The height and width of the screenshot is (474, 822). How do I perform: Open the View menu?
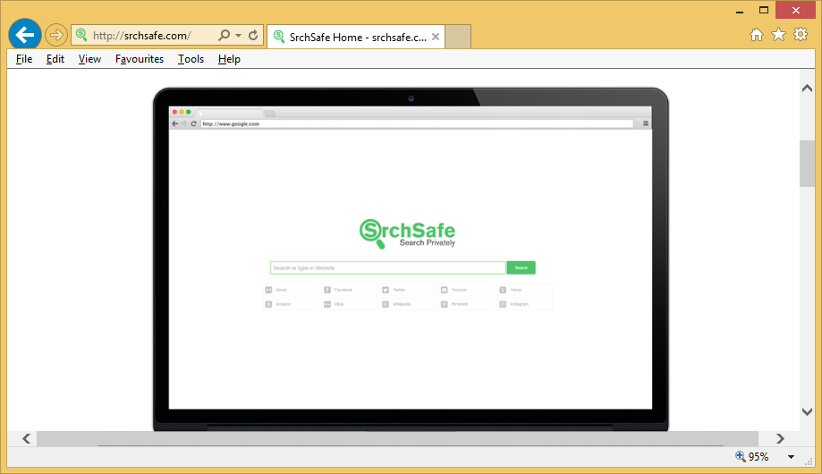89,59
